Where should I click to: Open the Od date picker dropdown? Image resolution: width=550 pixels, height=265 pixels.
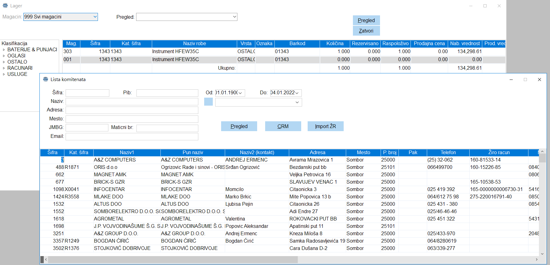point(241,93)
